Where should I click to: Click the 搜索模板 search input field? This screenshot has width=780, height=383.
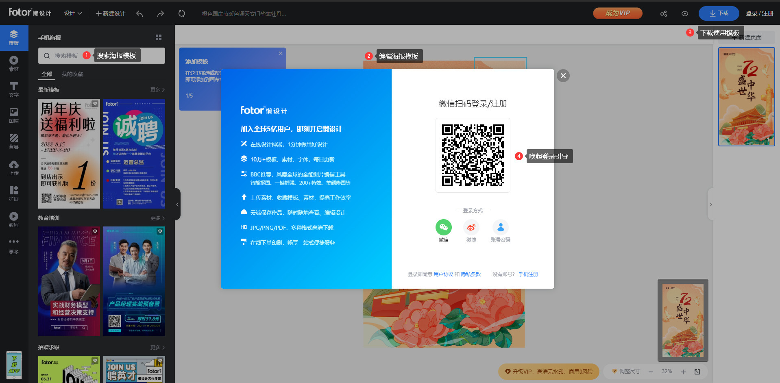point(102,56)
